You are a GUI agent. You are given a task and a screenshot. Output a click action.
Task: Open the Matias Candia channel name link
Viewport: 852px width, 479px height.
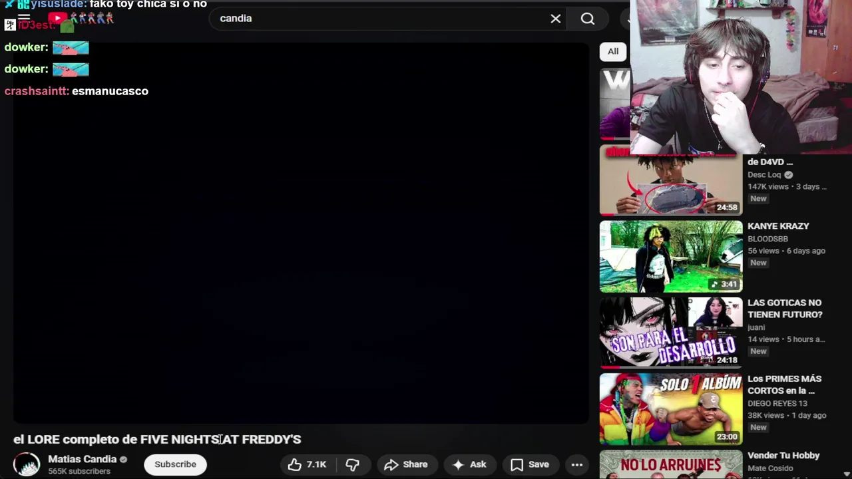pyautogui.click(x=83, y=459)
